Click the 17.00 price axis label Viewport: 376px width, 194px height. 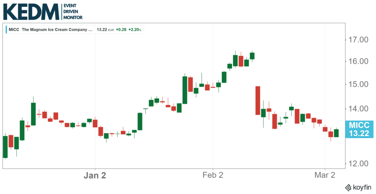359,40
